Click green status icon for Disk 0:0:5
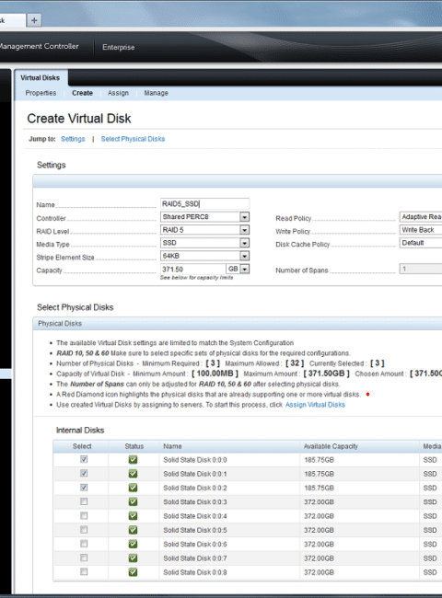The height and width of the screenshot is (598, 442). (133, 530)
